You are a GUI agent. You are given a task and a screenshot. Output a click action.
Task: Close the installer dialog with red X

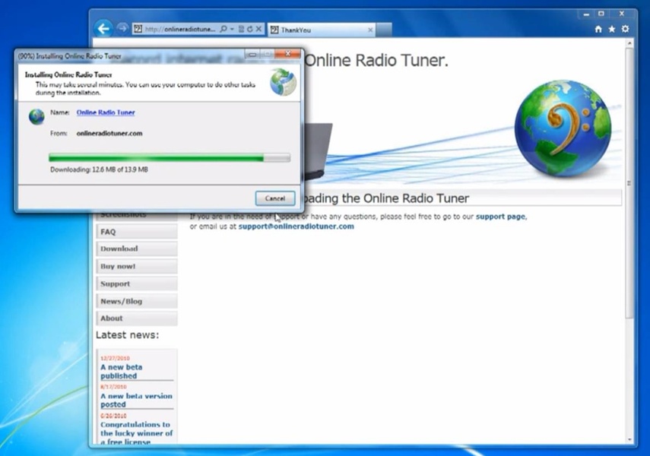click(287, 54)
